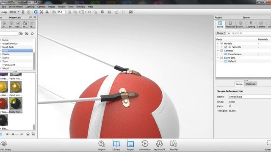The width and height of the screenshot is (271, 152).
Task: Switch to Colors library tab
Action: point(4,24)
